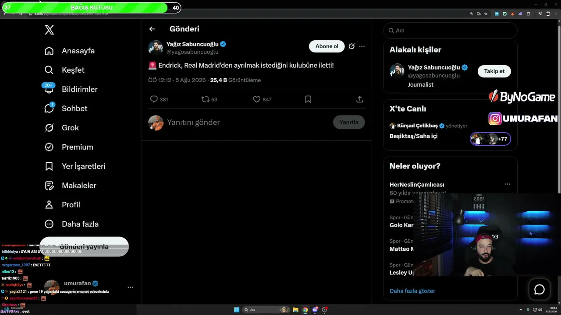This screenshot has height=315, width=561.
Task: Click the Chrome zoom magnifier icon
Action: point(472,14)
